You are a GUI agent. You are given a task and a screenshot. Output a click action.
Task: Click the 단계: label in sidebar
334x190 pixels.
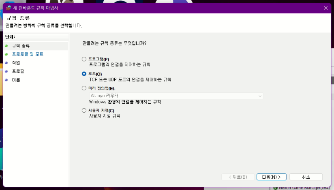[x=10, y=37]
